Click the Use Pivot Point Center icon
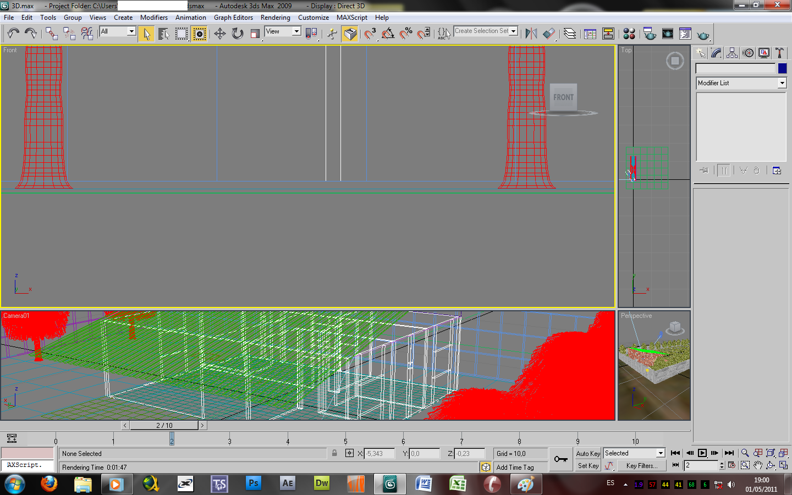The height and width of the screenshot is (495, 792). (x=311, y=34)
